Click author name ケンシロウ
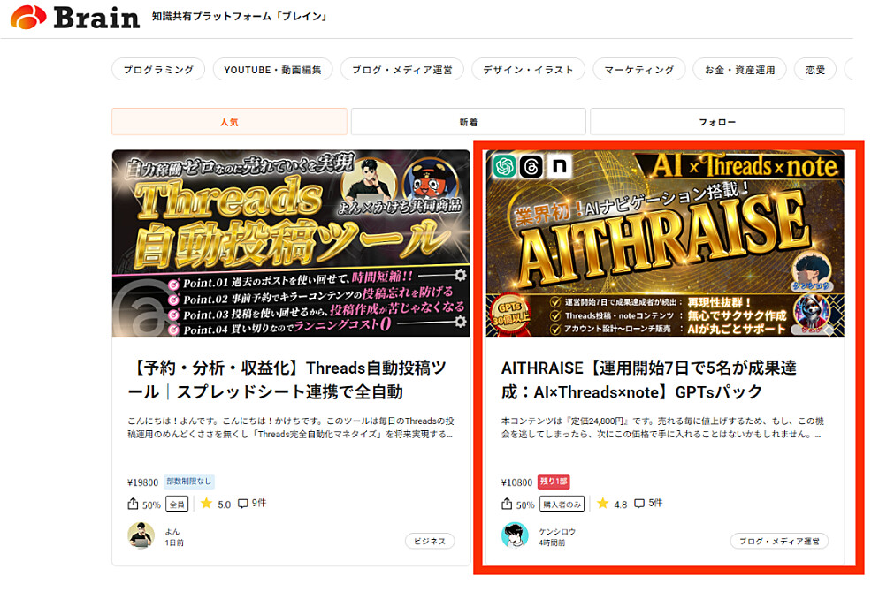879x592 pixels. point(557,532)
